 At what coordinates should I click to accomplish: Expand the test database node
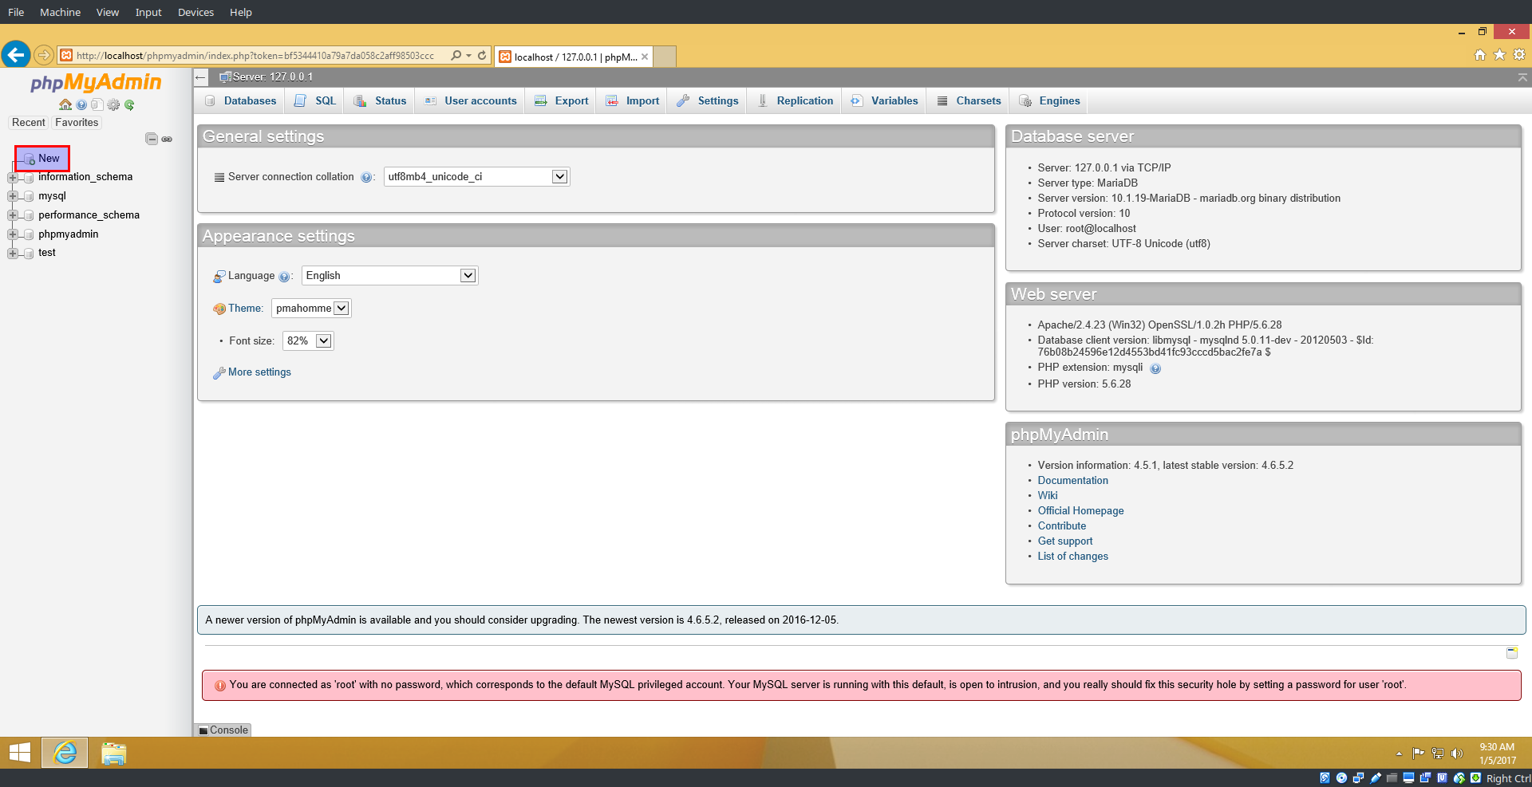[12, 253]
